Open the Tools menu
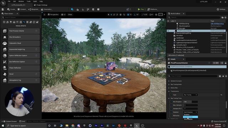The height and width of the screenshot is (128, 228). [28, 1]
